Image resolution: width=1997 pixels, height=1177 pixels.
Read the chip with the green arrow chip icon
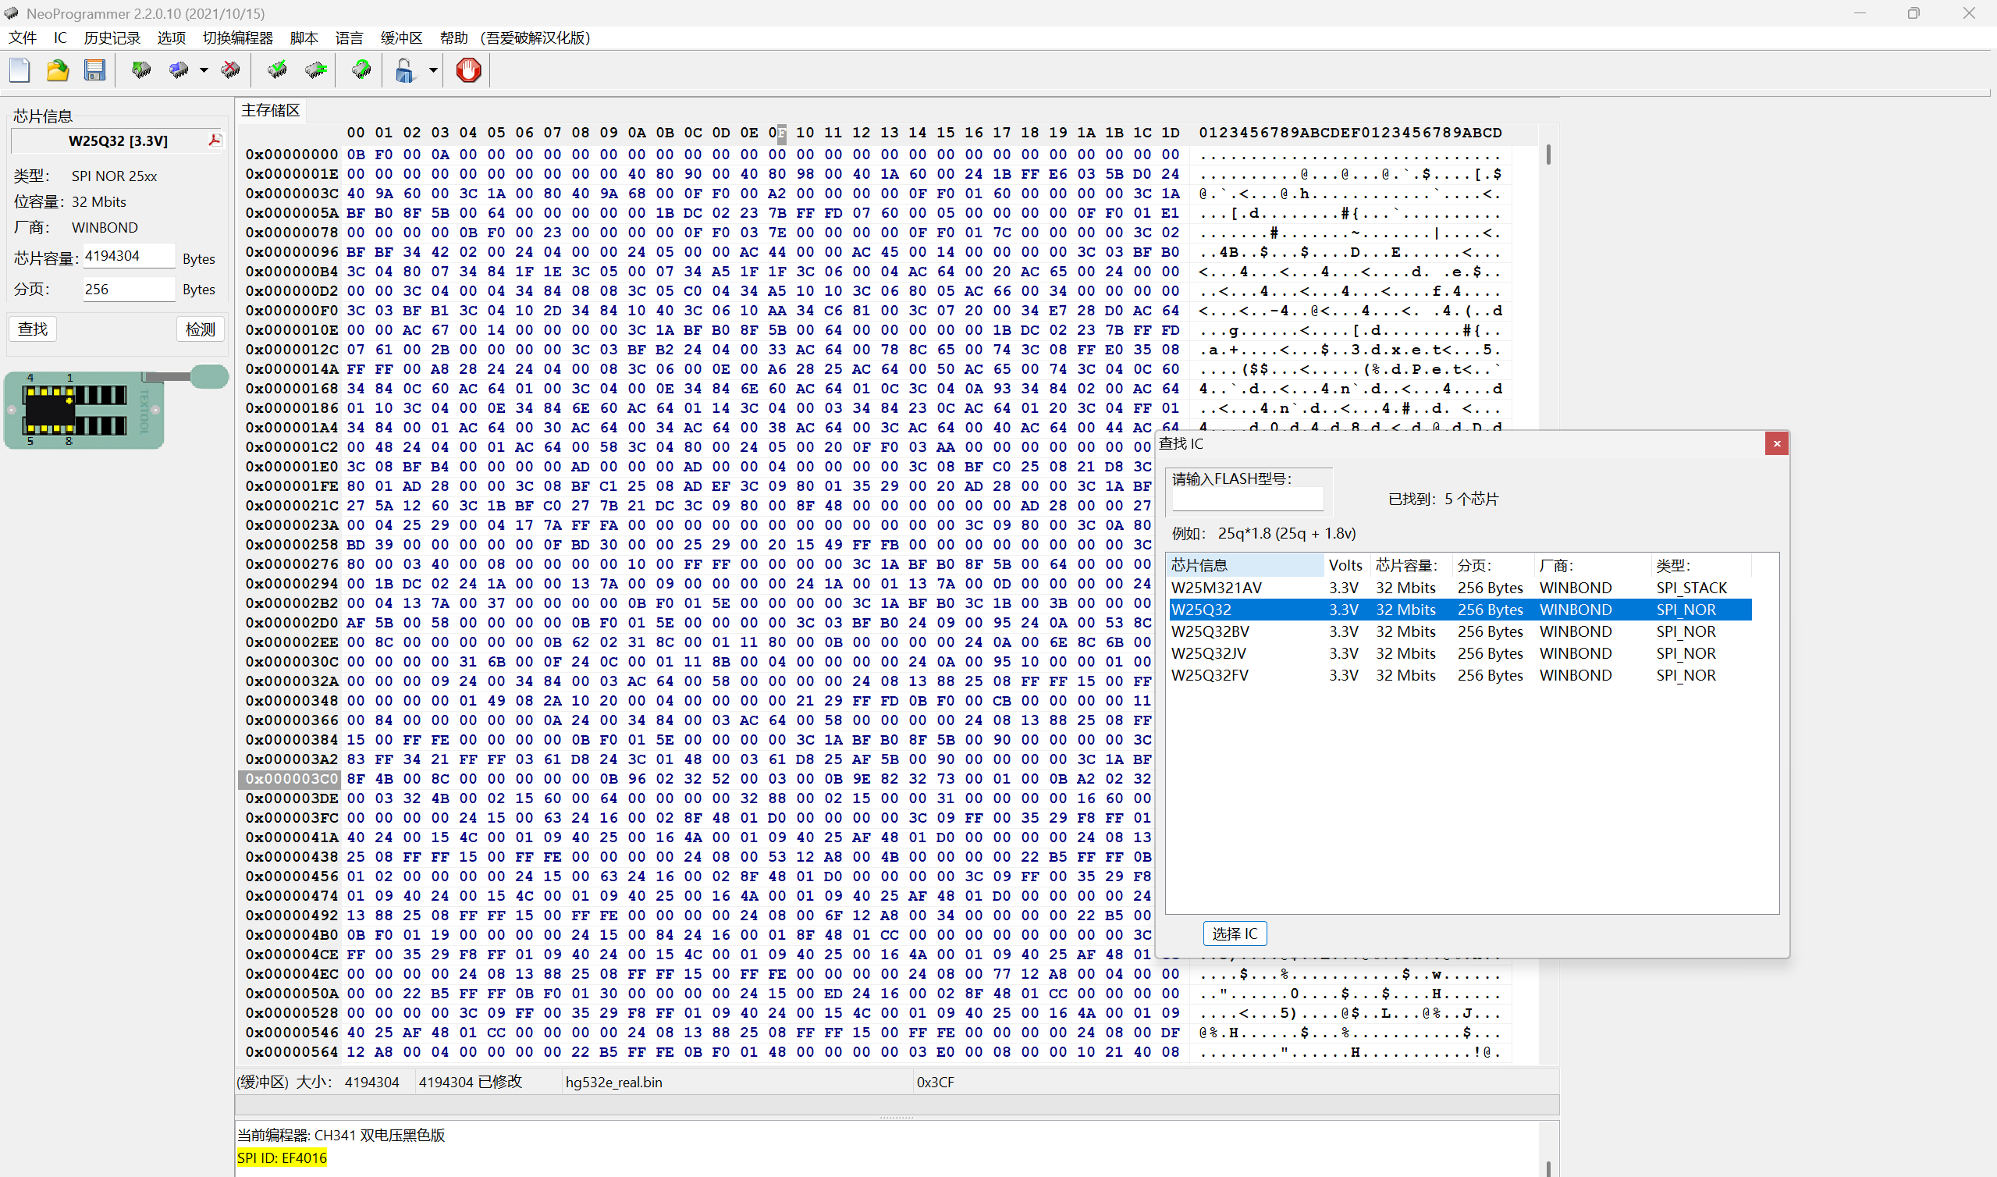coord(141,70)
